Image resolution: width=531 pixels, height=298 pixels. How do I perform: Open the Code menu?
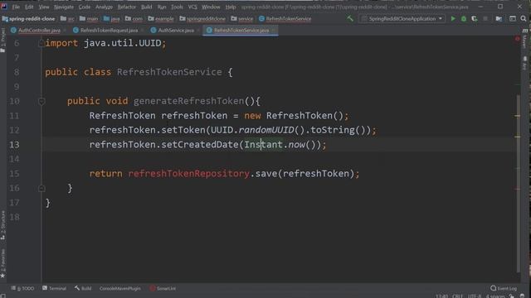[x=85, y=7]
